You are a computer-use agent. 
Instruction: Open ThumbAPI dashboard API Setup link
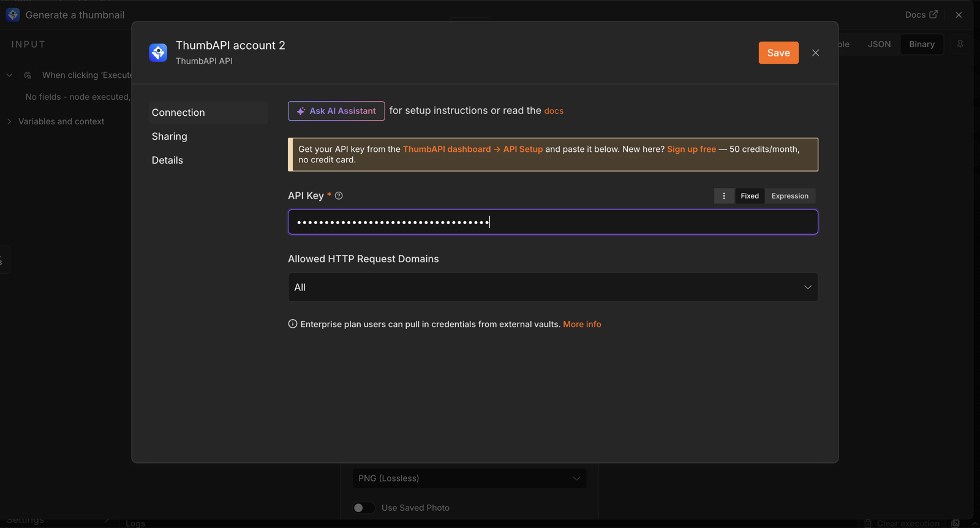point(473,149)
